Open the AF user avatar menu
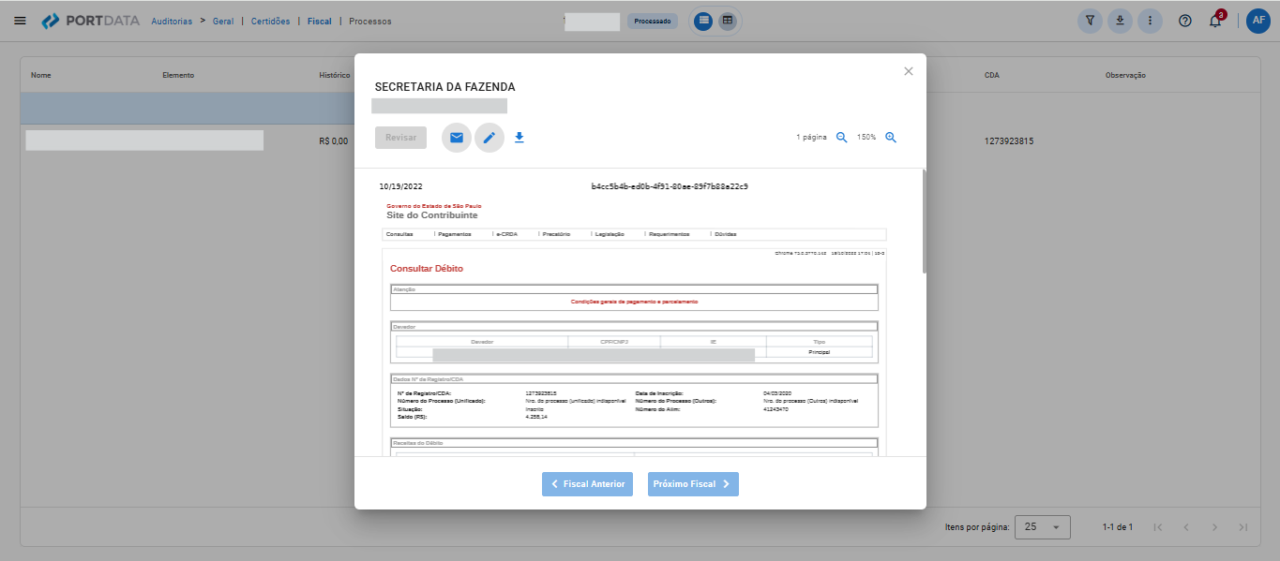The width and height of the screenshot is (1280, 561). 1258,21
